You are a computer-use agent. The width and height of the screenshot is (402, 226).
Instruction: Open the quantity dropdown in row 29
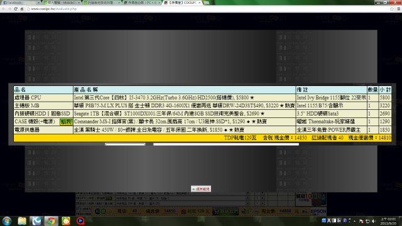(263, 198)
